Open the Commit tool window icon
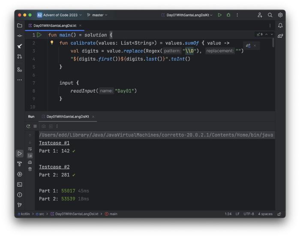The height and width of the screenshot is (237, 300). pyautogui.click(x=20, y=36)
